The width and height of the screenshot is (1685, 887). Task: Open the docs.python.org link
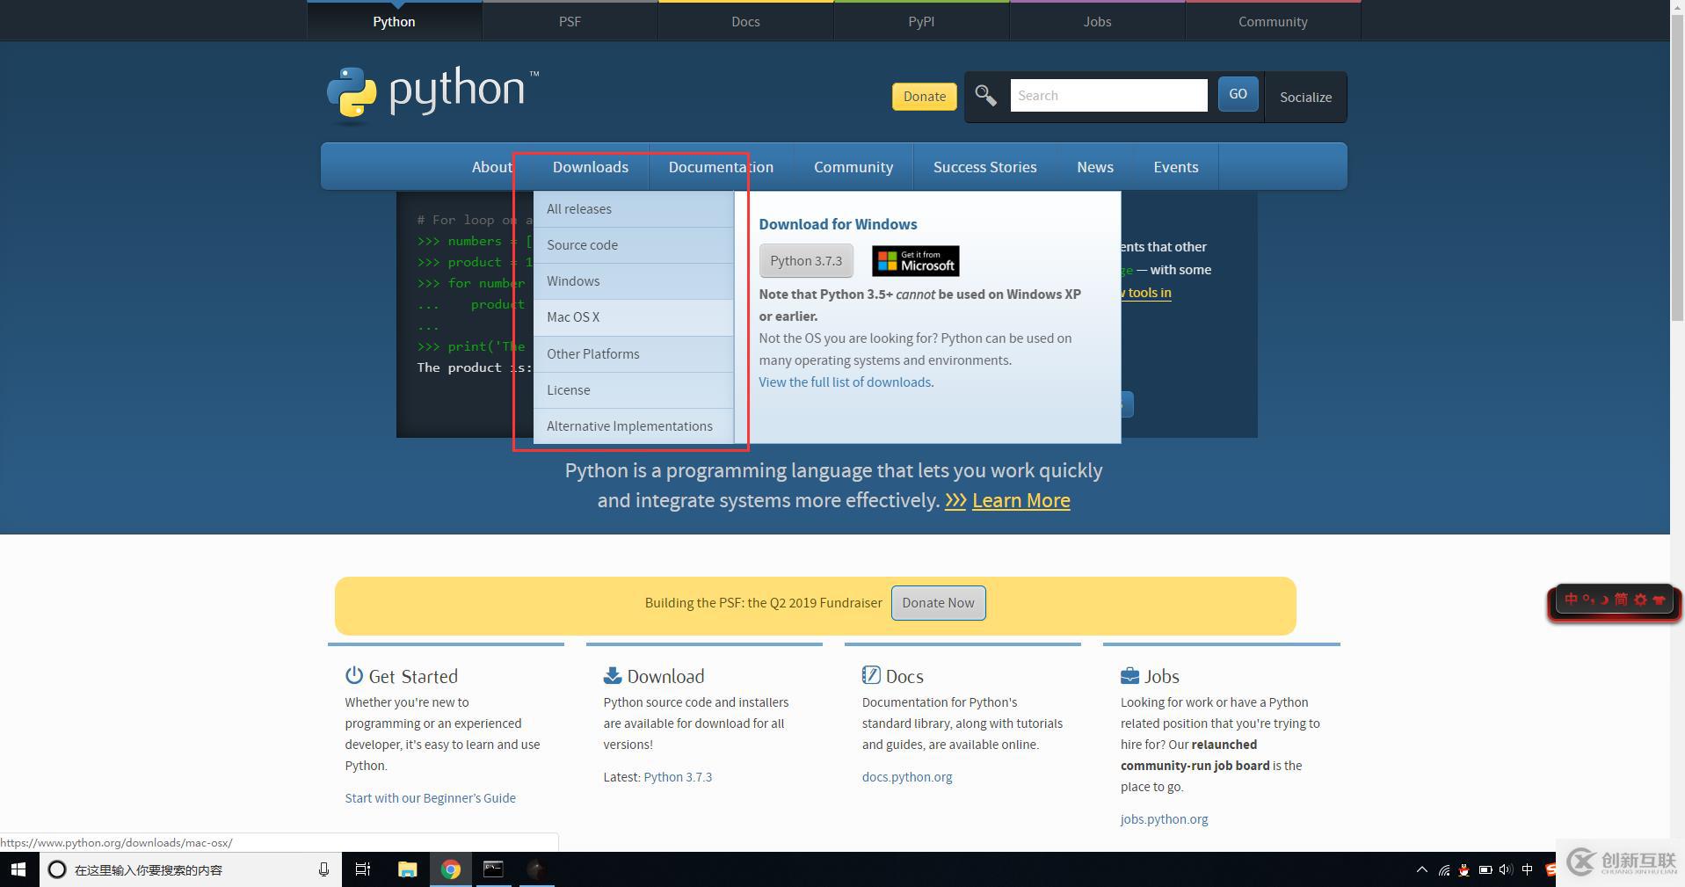tap(907, 777)
